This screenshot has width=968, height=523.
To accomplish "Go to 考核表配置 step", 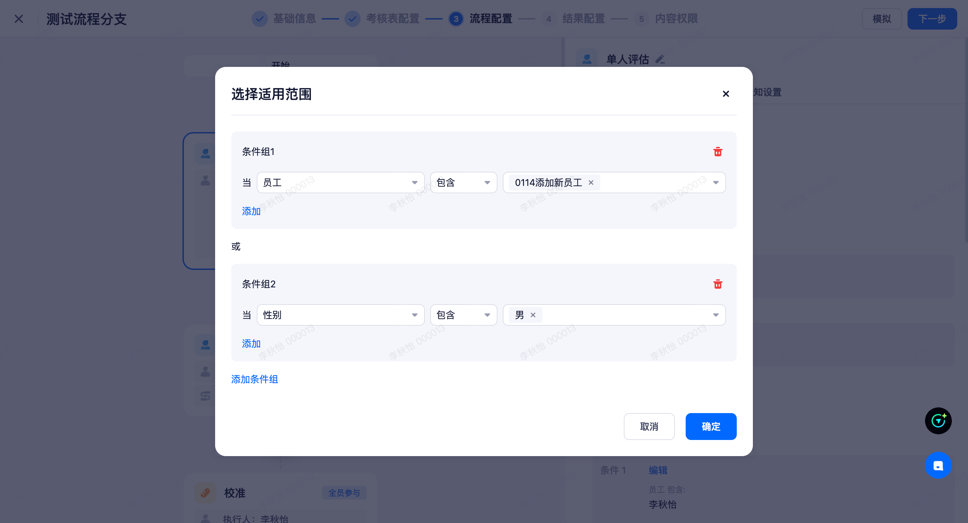I will [392, 19].
